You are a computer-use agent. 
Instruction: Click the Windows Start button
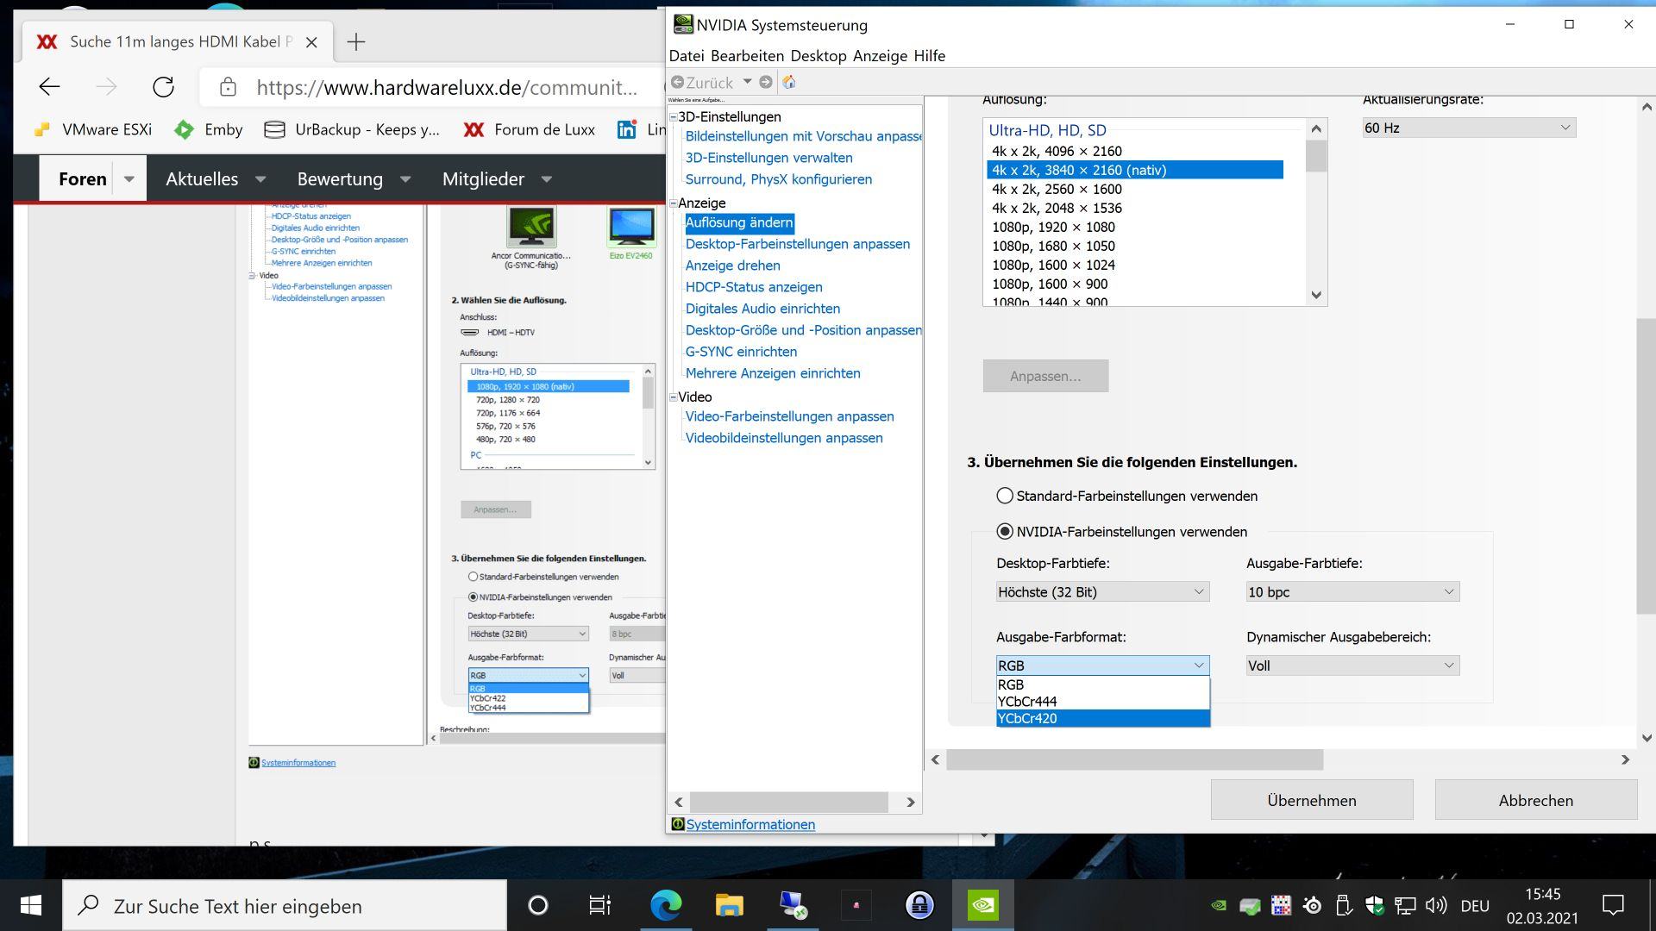point(31,905)
